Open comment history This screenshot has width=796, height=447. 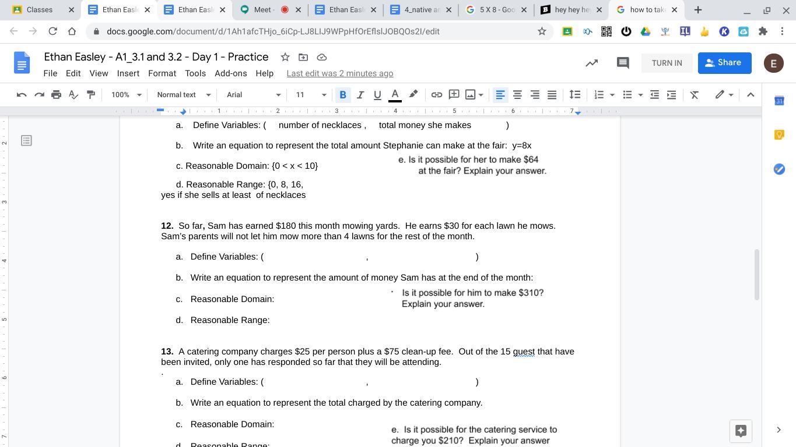click(x=623, y=63)
